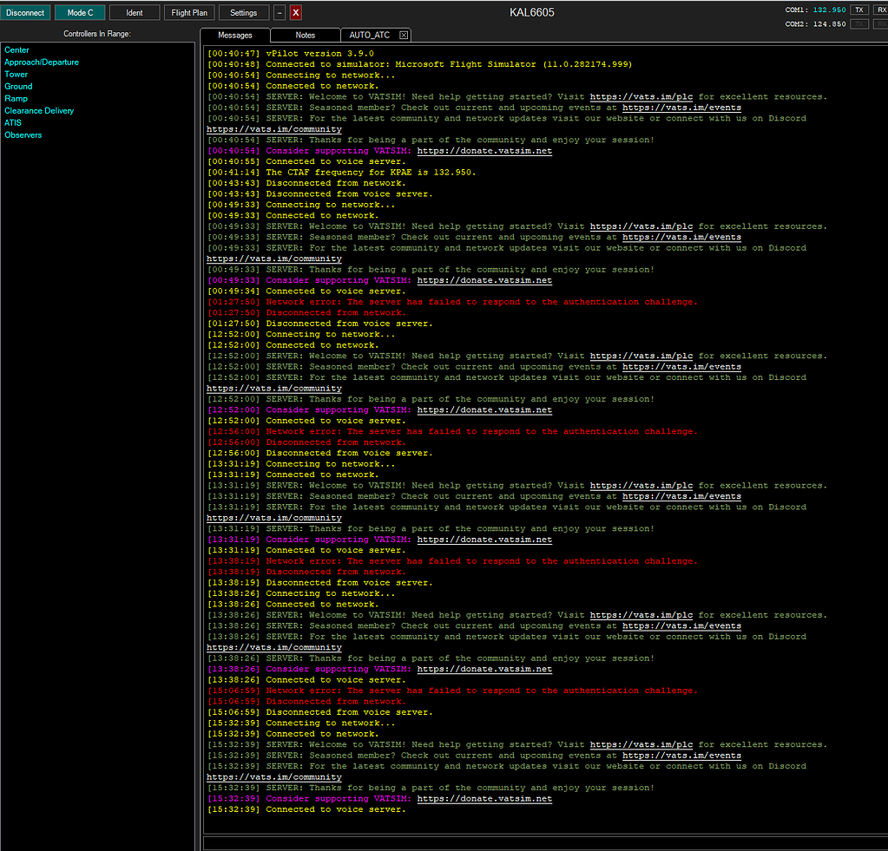Open the Flight Plan window
This screenshot has width=888, height=851.
pos(188,13)
